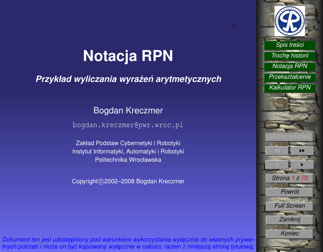Viewport: 323px width, 252px height.
Task: Click the author name Bogdan Kreczmer
Action: pyautogui.click(x=128, y=111)
